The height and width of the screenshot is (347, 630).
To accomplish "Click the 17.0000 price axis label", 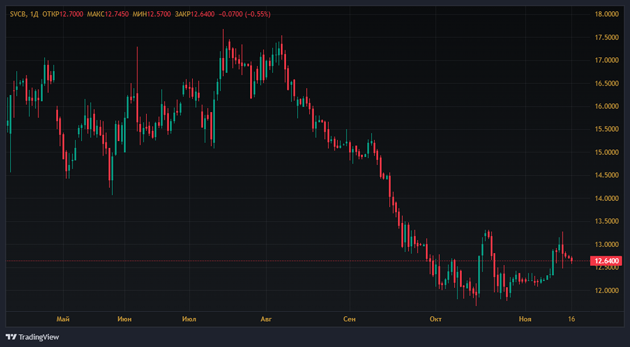I will (x=606, y=60).
